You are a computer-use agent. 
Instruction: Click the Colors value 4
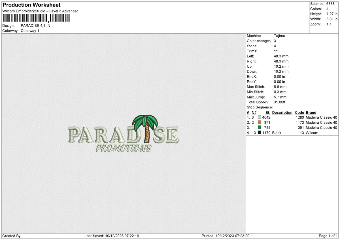coord(328,9)
